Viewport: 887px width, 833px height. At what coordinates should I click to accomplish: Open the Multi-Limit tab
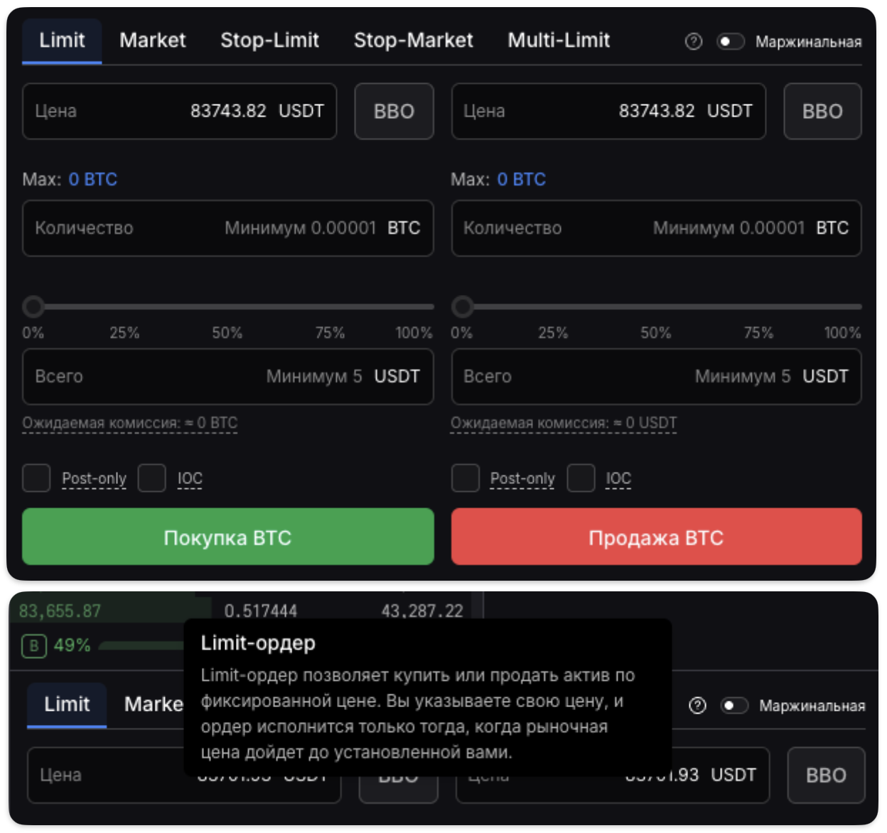[559, 41]
